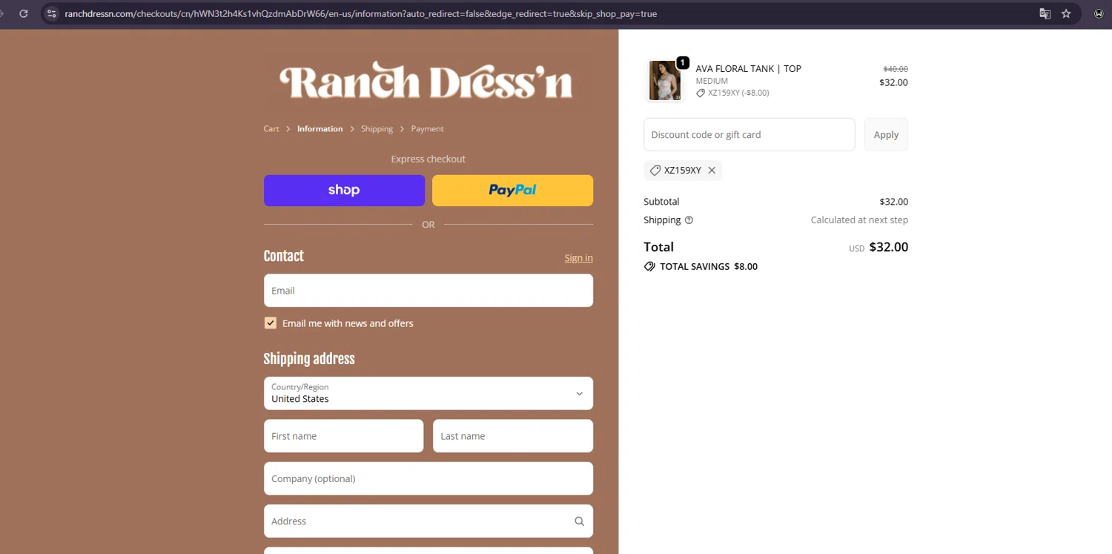Click the MEDIUM size label
Screen dimensions: 1112x554
[x=712, y=81]
